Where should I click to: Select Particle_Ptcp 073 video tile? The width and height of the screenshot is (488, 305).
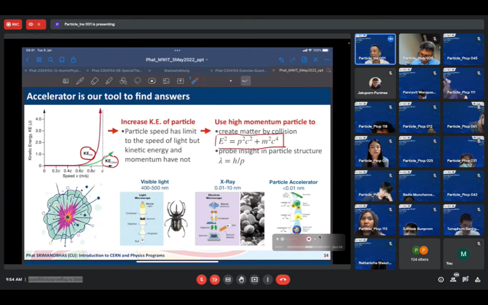click(x=376, y=152)
